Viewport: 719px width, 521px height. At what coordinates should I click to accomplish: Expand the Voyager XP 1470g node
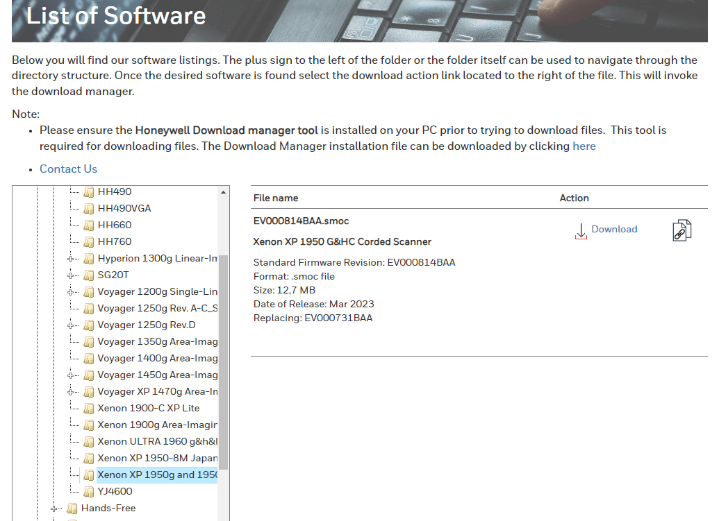(71, 392)
